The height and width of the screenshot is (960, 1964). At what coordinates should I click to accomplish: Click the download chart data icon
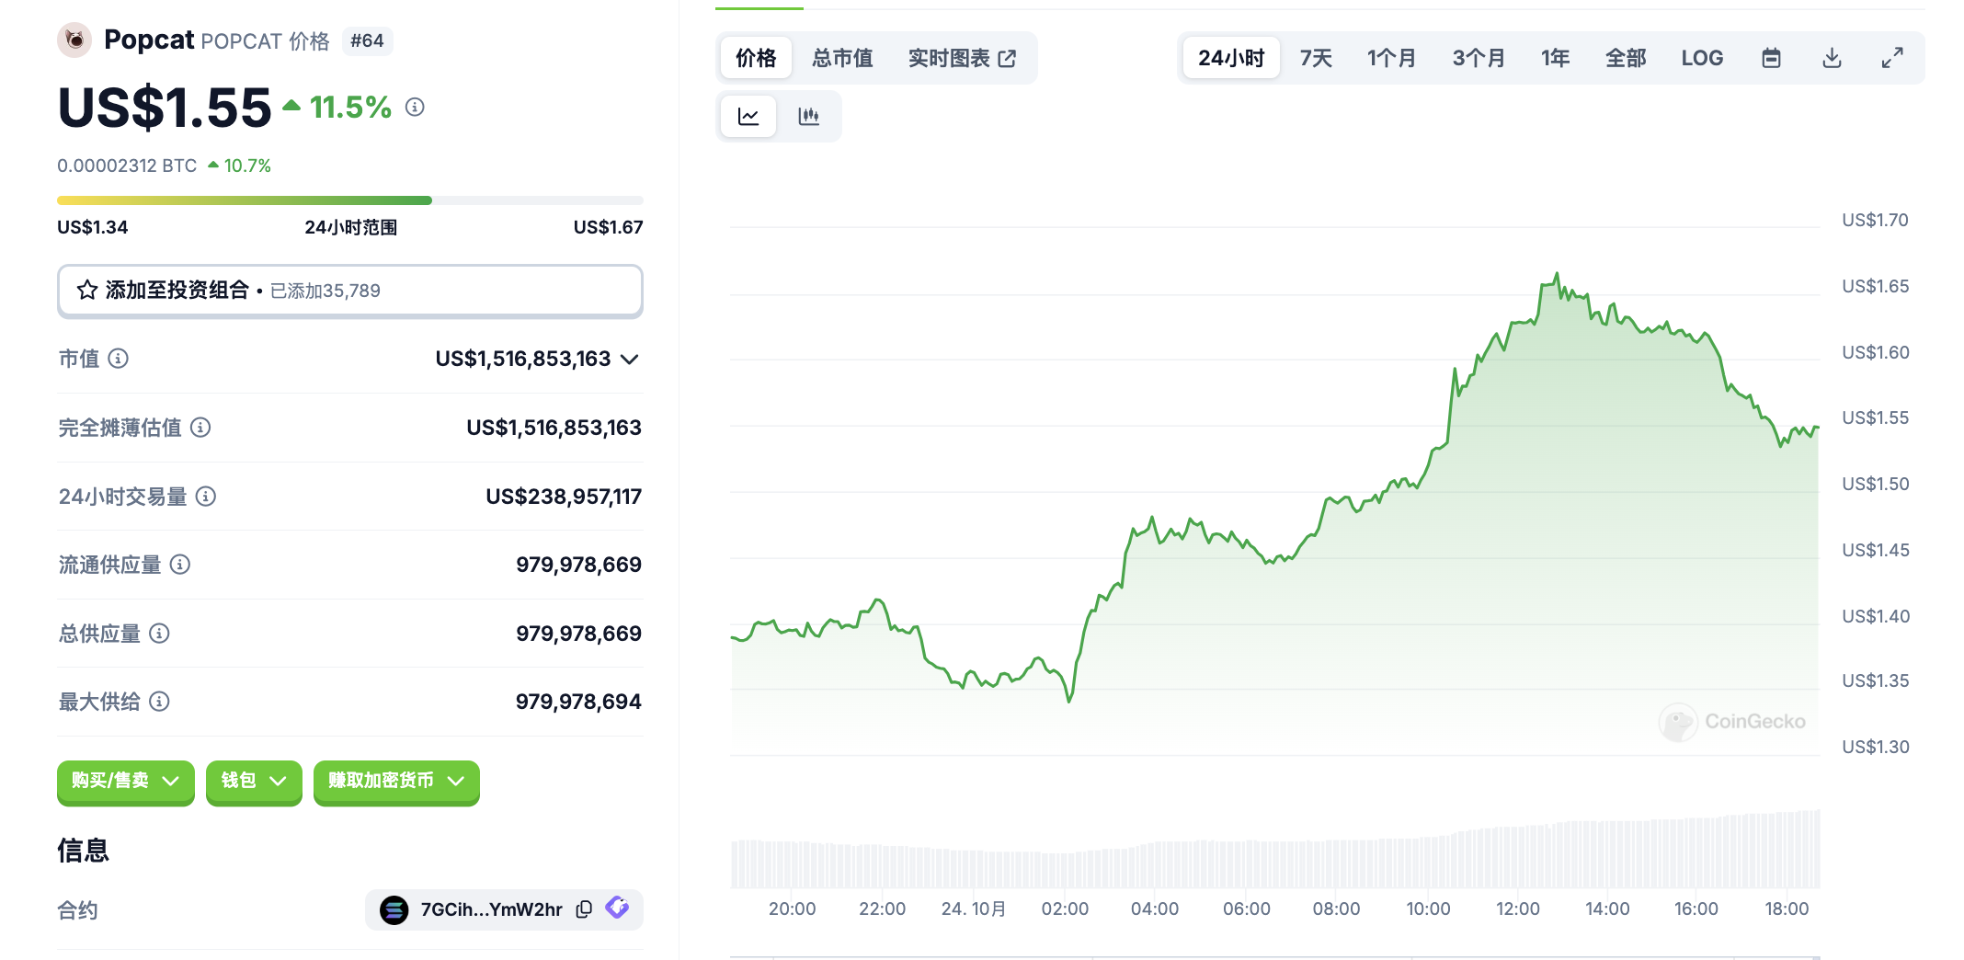(1832, 59)
